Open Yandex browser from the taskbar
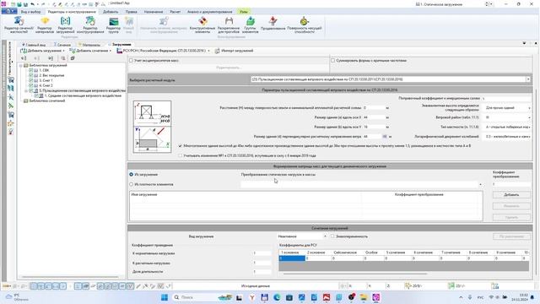This screenshot has width=540, height=304. tap(252, 297)
